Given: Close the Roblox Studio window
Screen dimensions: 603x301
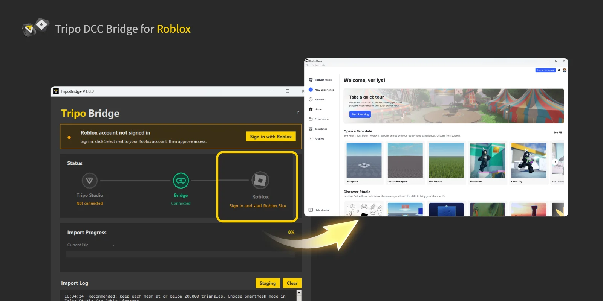Looking at the screenshot, I should 564,61.
